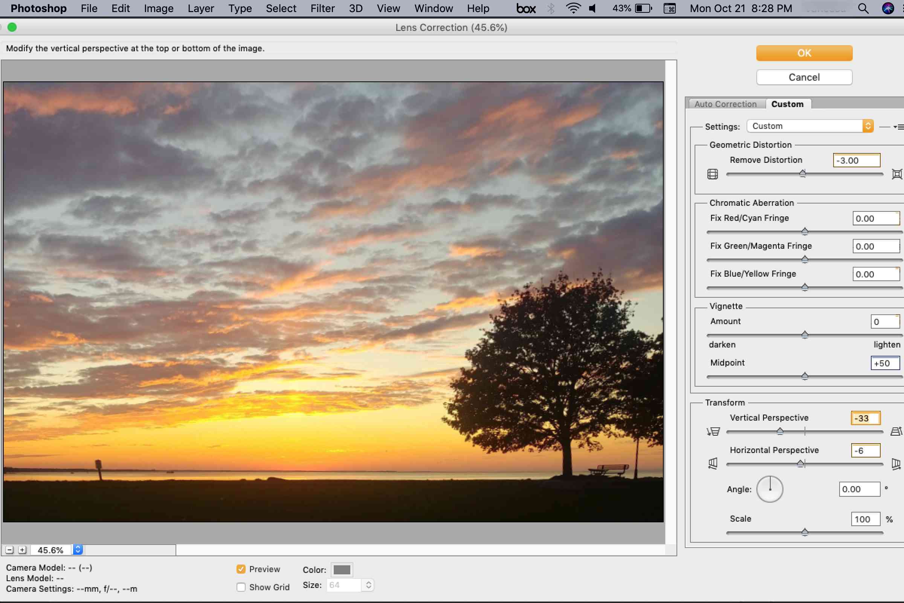Image resolution: width=904 pixels, height=603 pixels.
Task: Switch to Auto Correction tab
Action: point(726,104)
